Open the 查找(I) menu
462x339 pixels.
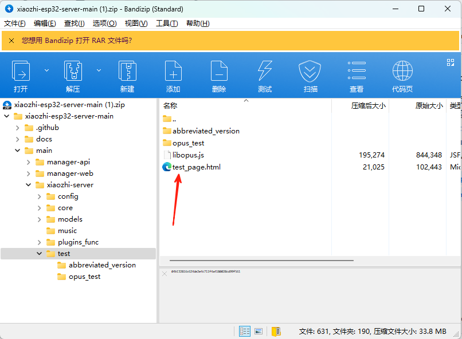(x=75, y=23)
